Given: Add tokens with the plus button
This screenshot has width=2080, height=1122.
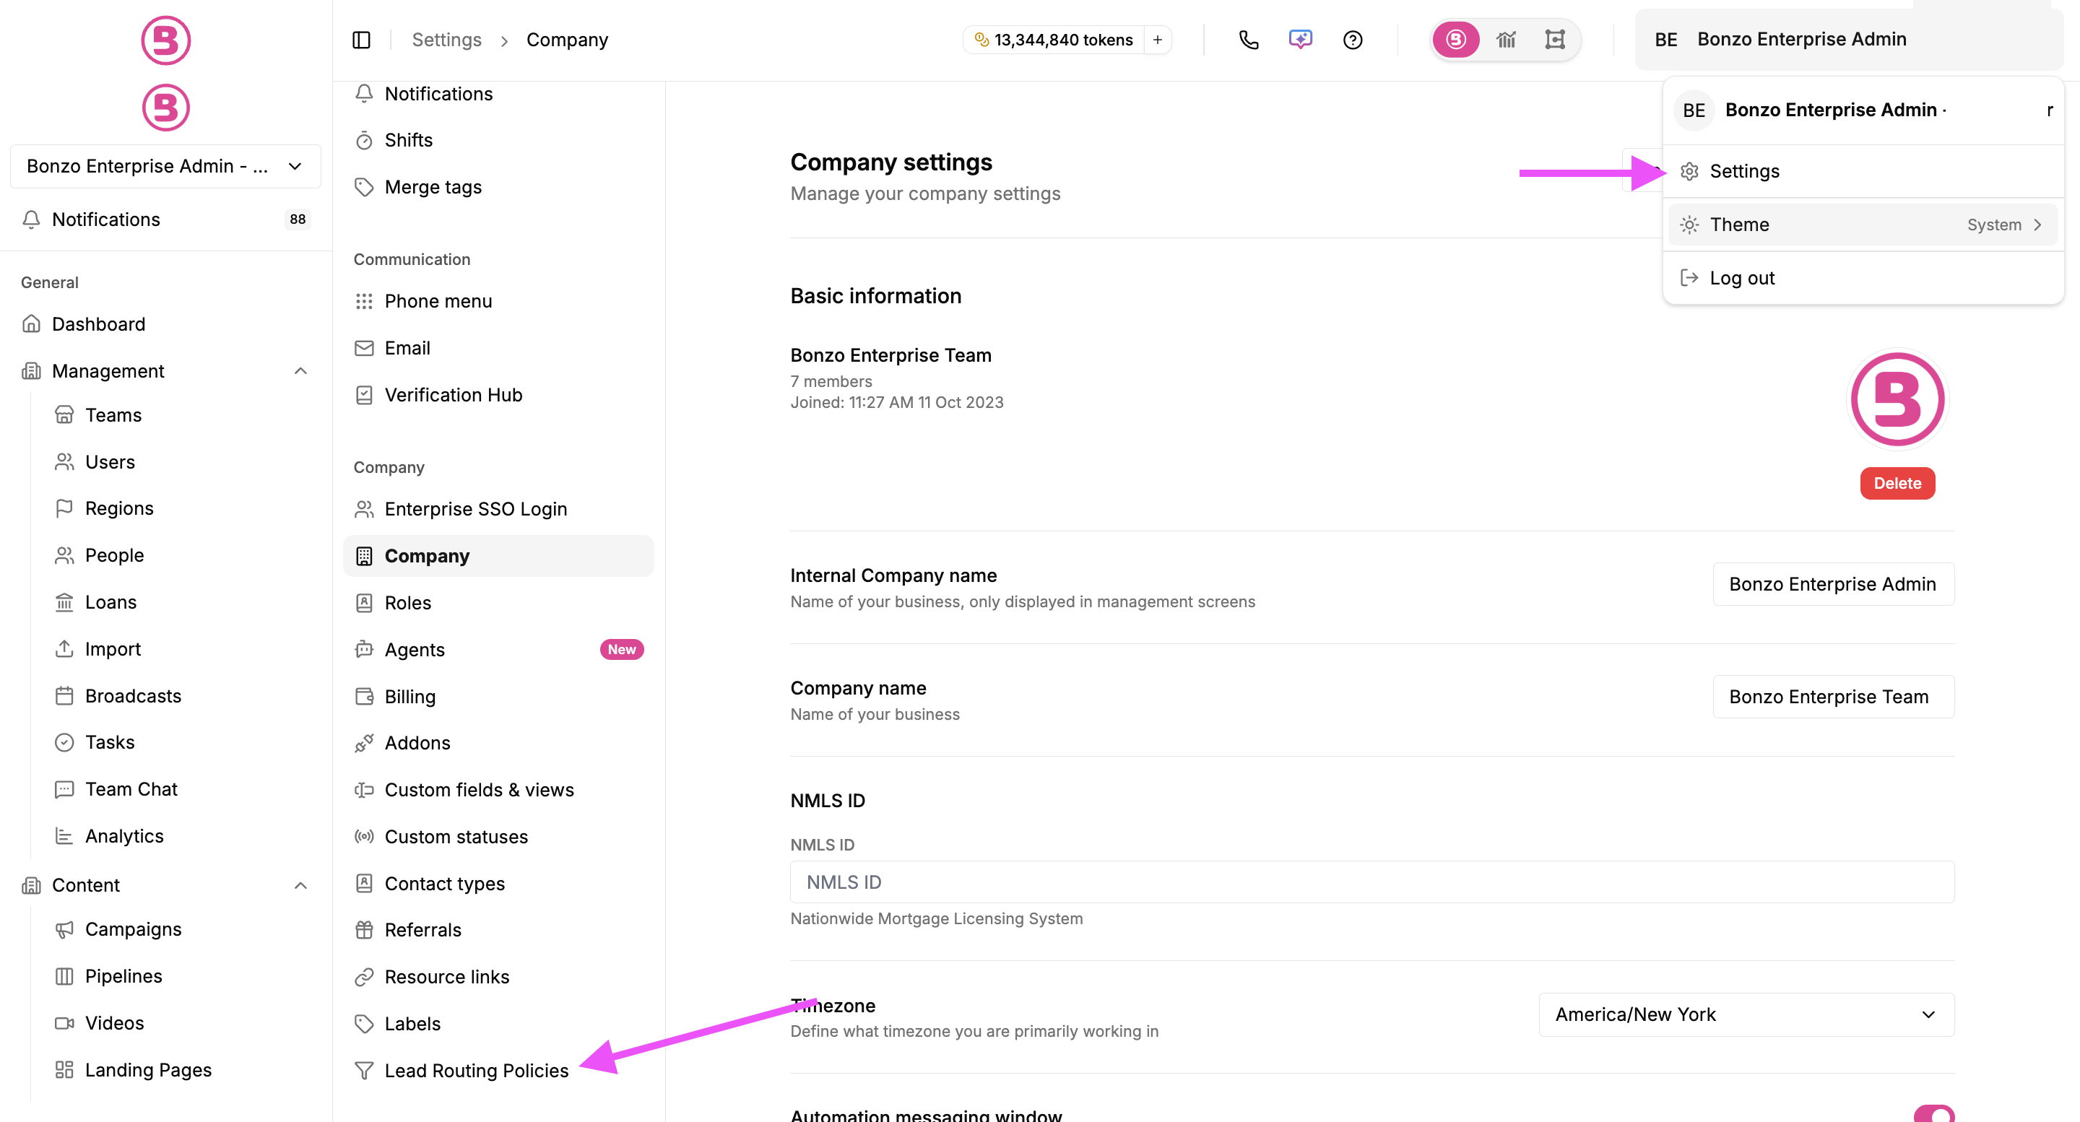Looking at the screenshot, I should coord(1157,40).
